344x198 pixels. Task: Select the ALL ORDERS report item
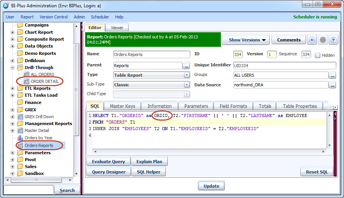42,74
